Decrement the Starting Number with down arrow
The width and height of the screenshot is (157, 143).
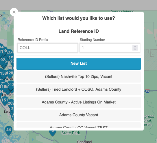tap(135, 49)
